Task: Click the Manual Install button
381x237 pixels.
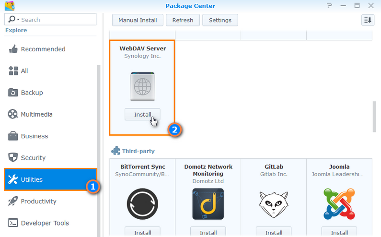Action: point(138,20)
